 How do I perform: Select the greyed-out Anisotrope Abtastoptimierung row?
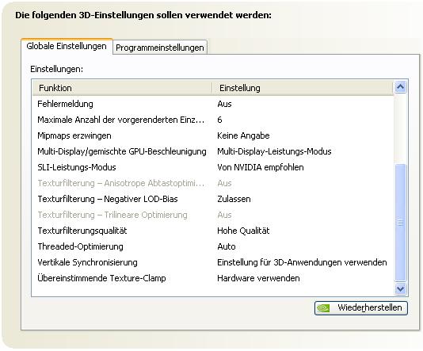(x=213, y=183)
